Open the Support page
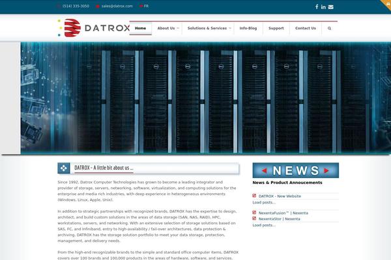This screenshot has width=391, height=260. coord(276,29)
